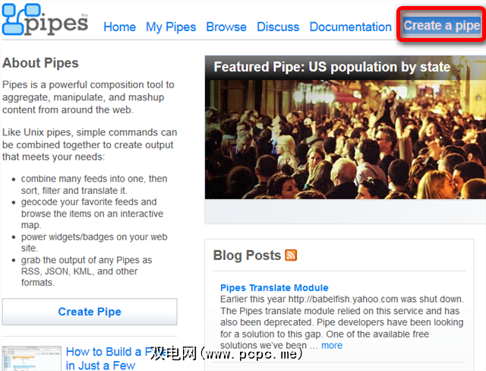Click the About Pipes heading
The image size is (486, 371).
pyautogui.click(x=40, y=63)
